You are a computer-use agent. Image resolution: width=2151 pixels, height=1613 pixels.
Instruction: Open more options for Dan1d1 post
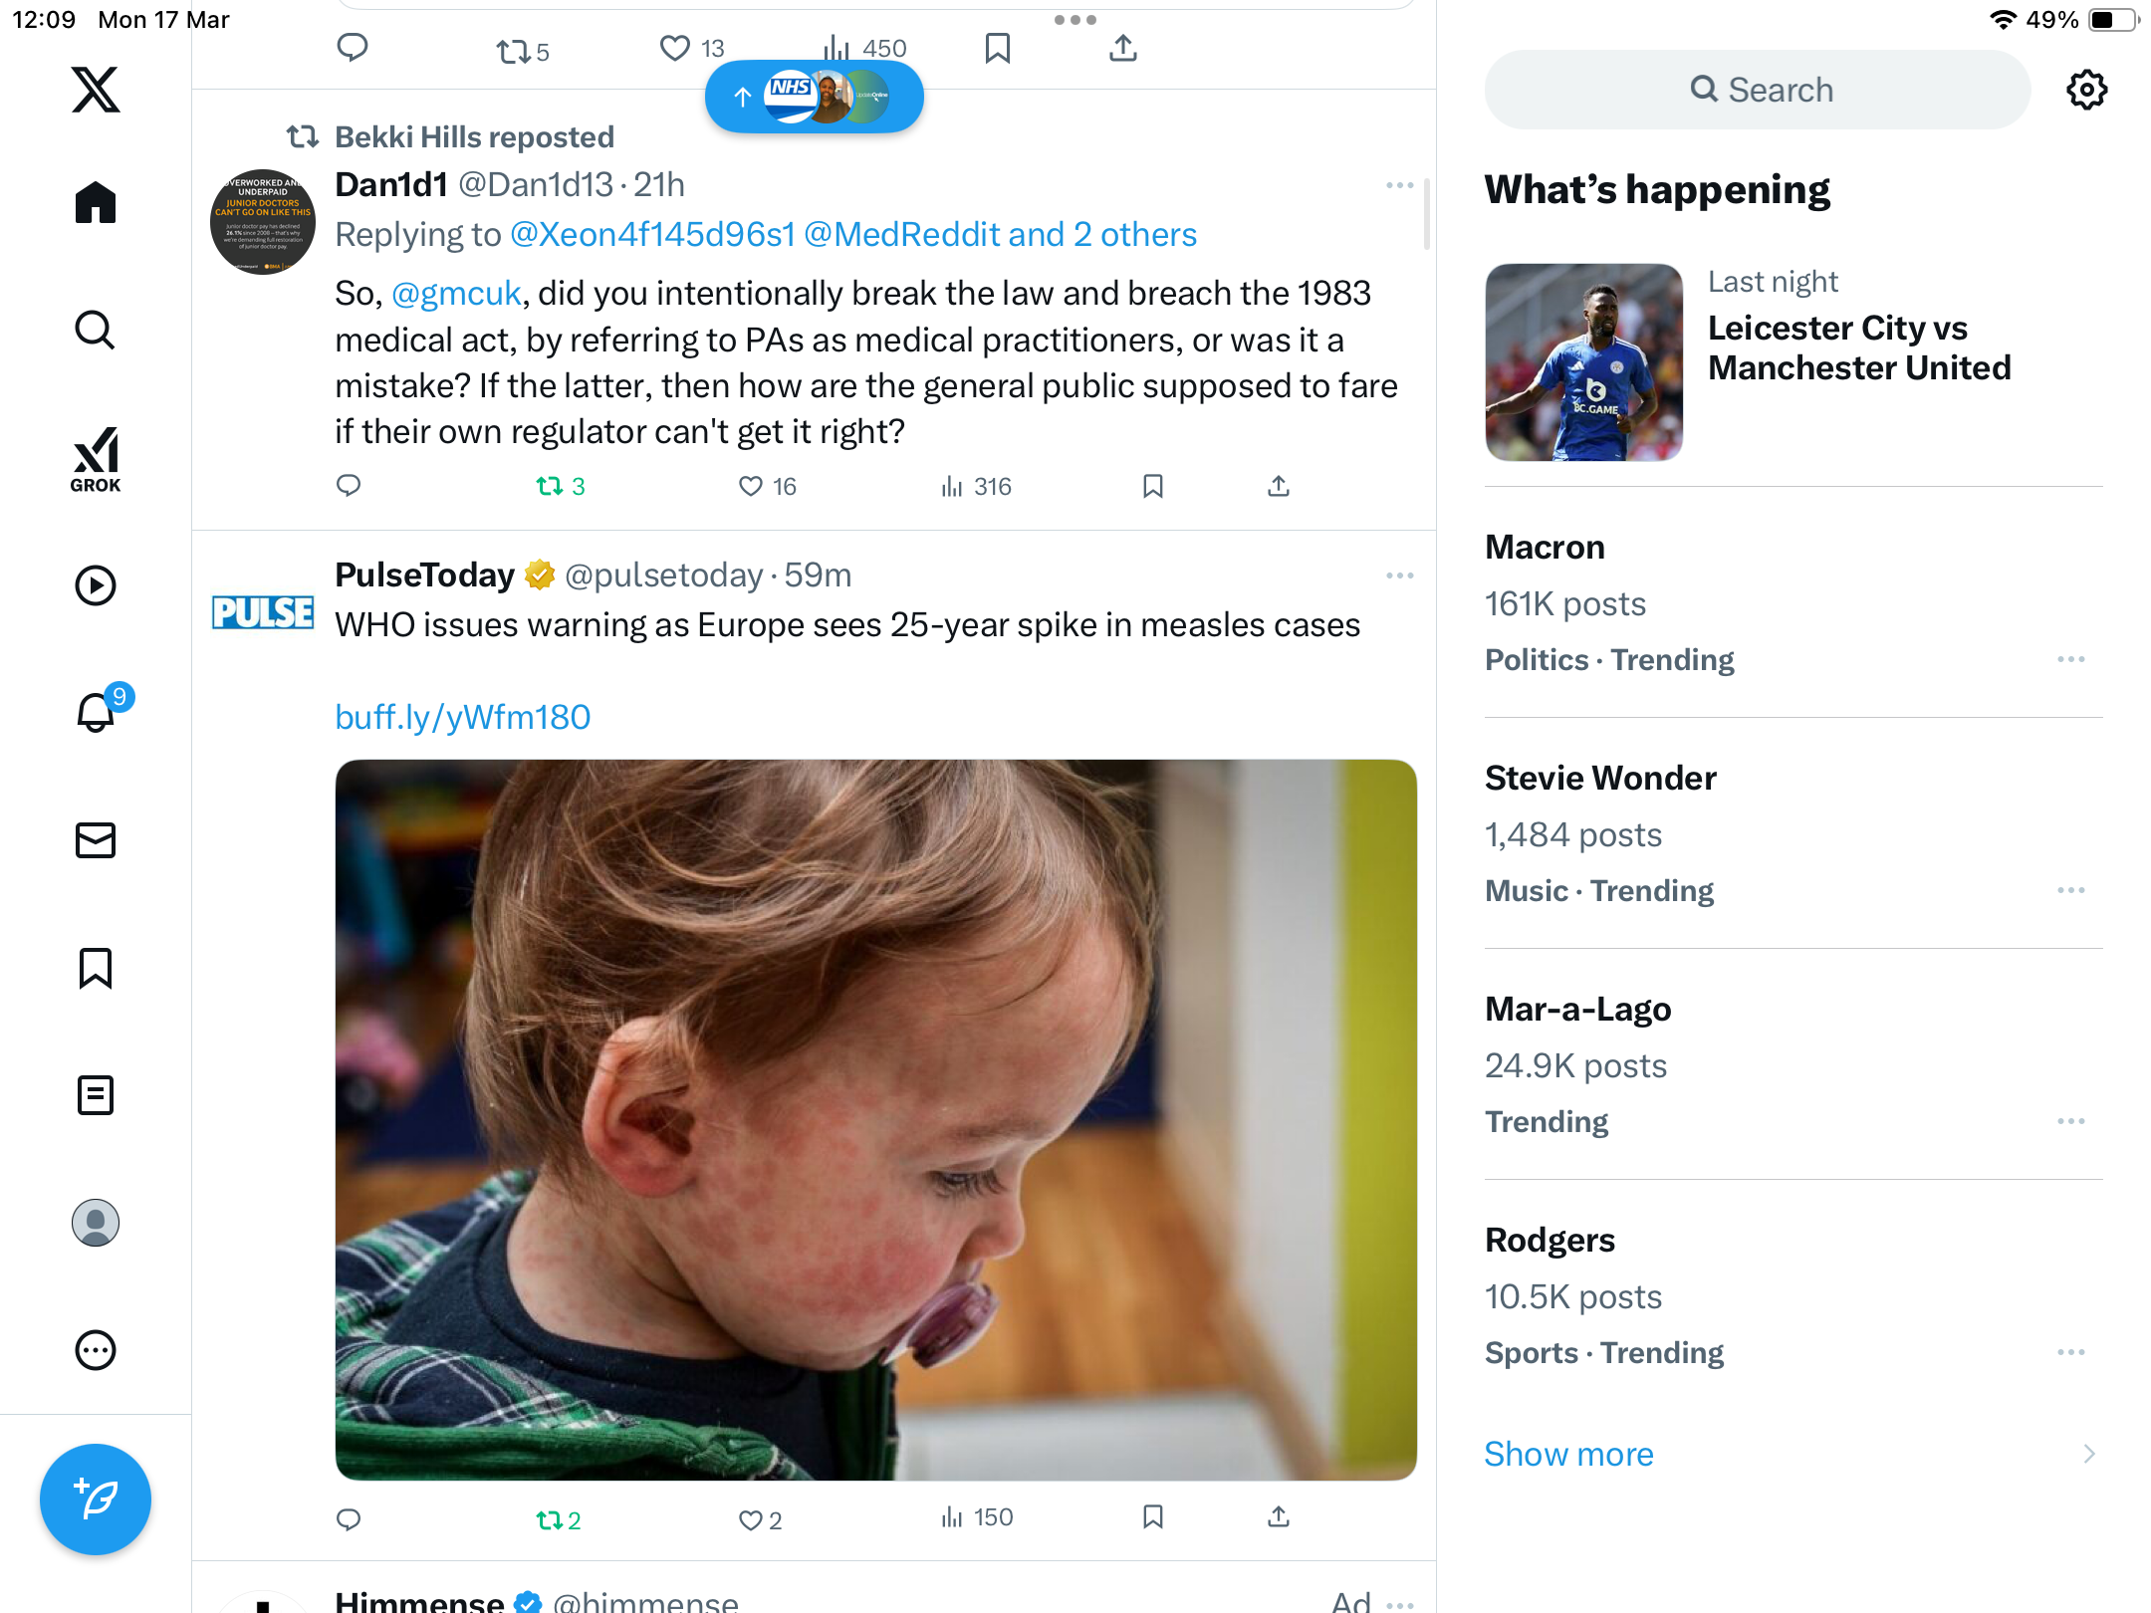(x=1399, y=185)
